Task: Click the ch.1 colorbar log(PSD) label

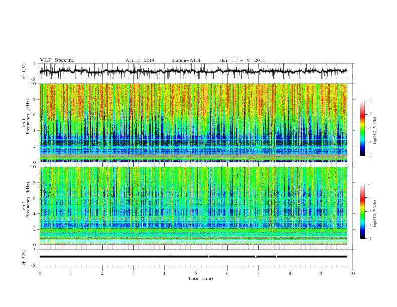Action: pyautogui.click(x=375, y=131)
